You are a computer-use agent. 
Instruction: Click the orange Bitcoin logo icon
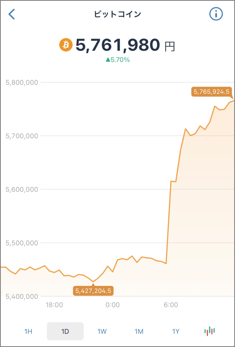pyautogui.click(x=66, y=45)
